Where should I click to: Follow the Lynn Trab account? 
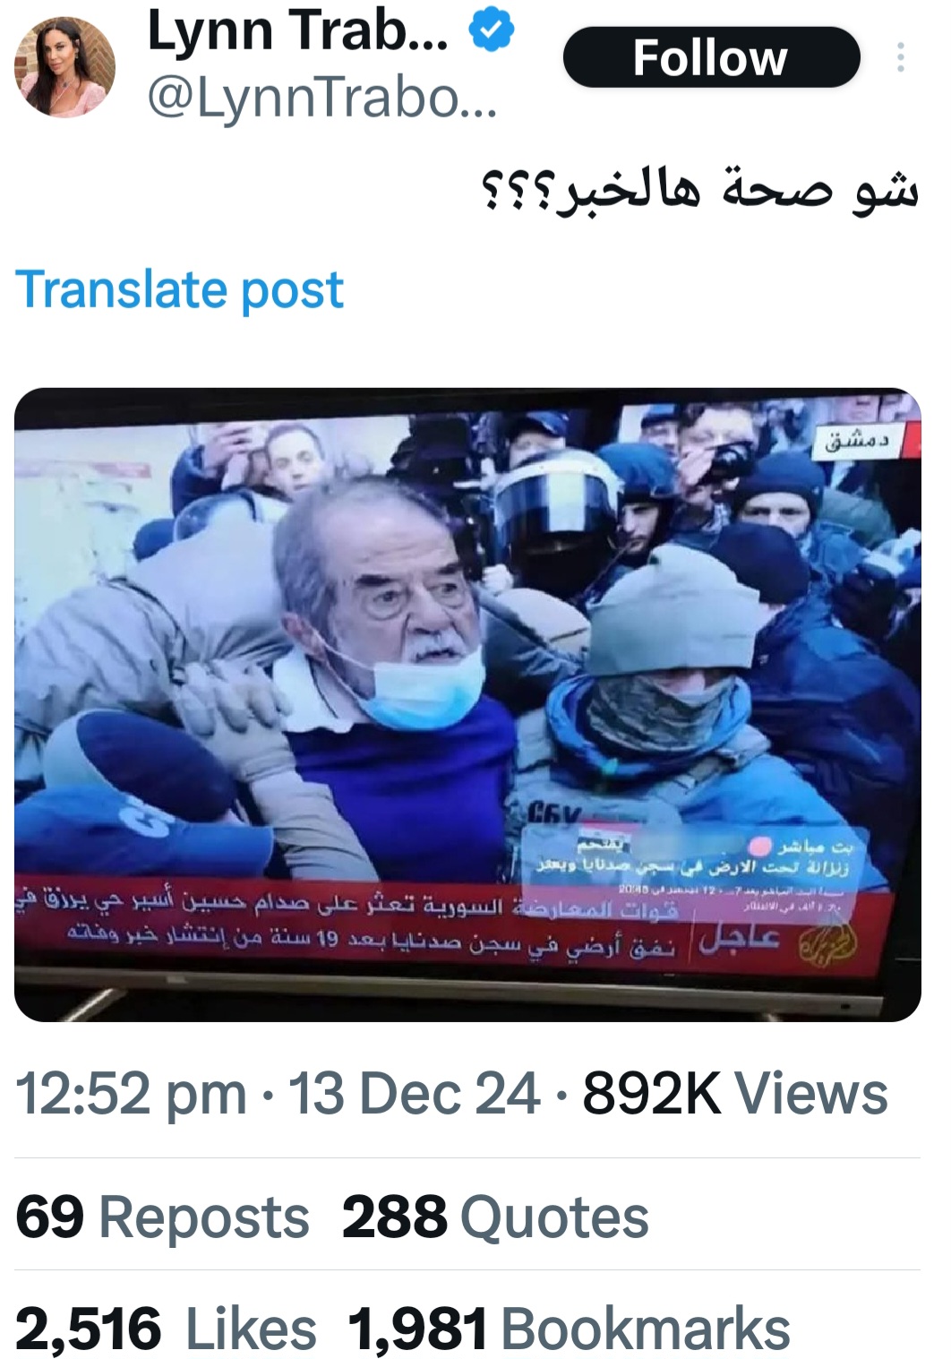711,57
